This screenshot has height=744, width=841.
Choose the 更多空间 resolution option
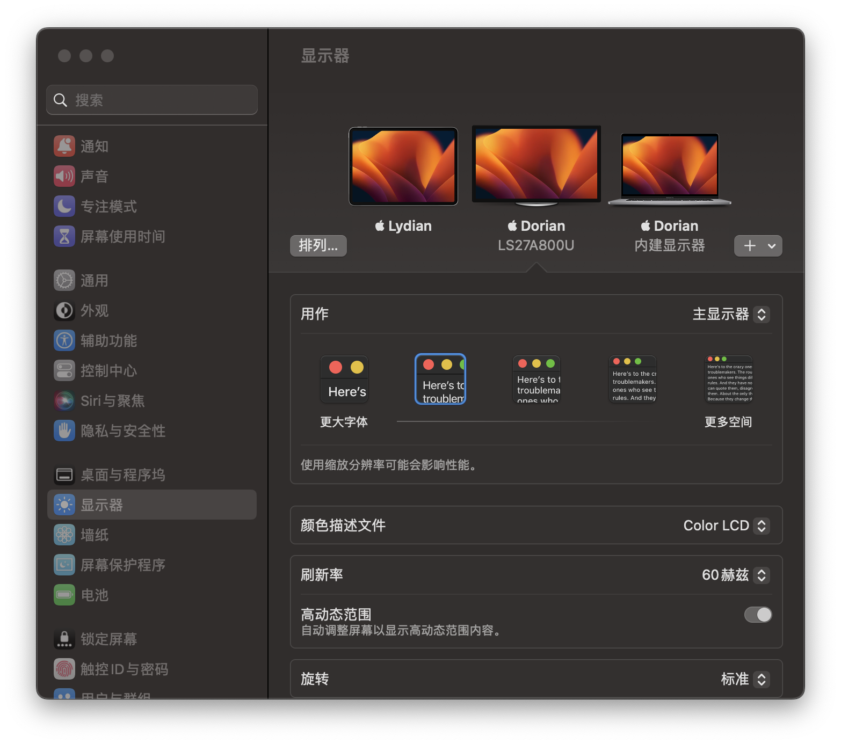(728, 380)
